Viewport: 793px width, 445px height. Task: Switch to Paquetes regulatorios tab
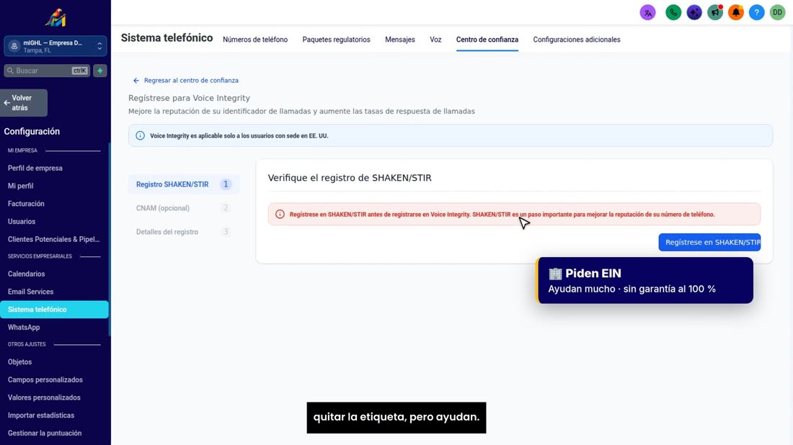[337, 40]
